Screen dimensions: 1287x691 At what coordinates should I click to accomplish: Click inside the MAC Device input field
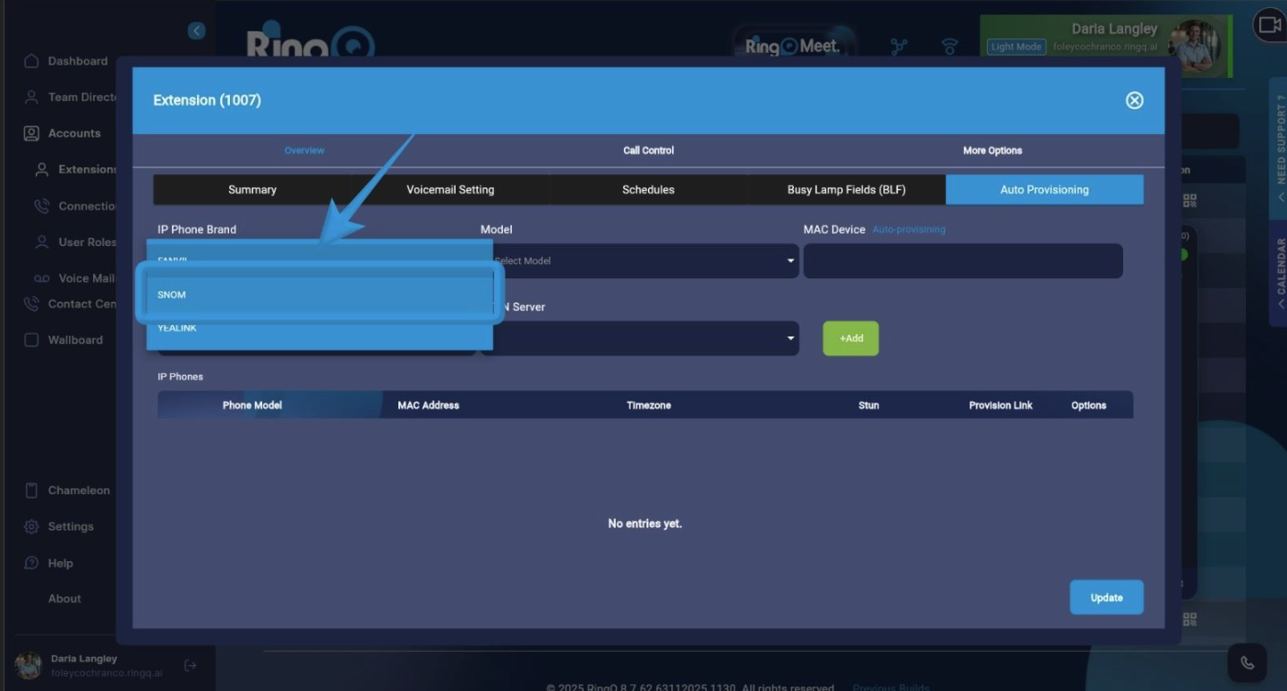coord(963,260)
